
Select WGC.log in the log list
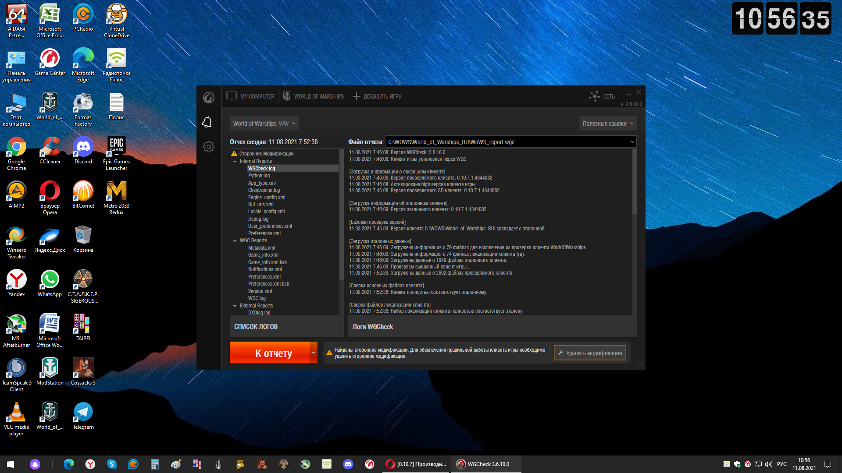click(x=257, y=298)
